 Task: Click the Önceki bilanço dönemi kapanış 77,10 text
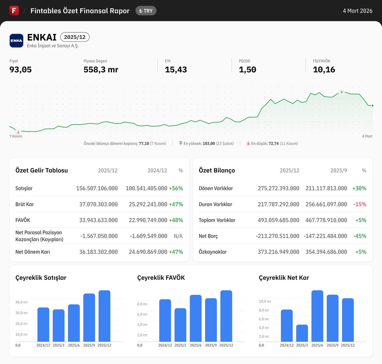[x=125, y=143]
